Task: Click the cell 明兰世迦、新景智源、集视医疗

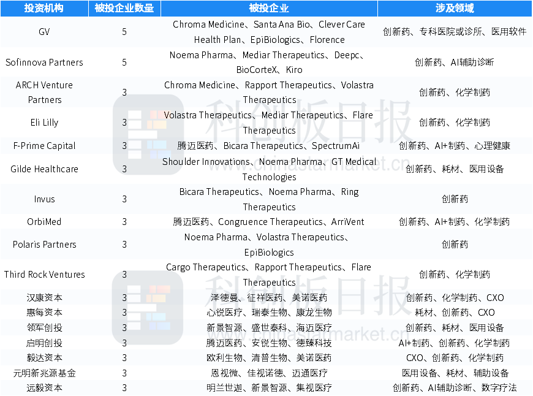Action: [x=269, y=388]
